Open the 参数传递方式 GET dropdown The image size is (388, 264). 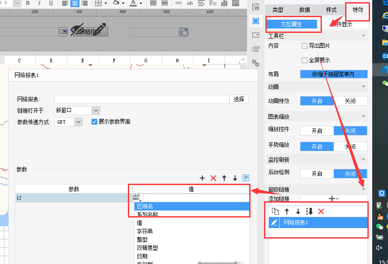pyautogui.click(x=78, y=122)
